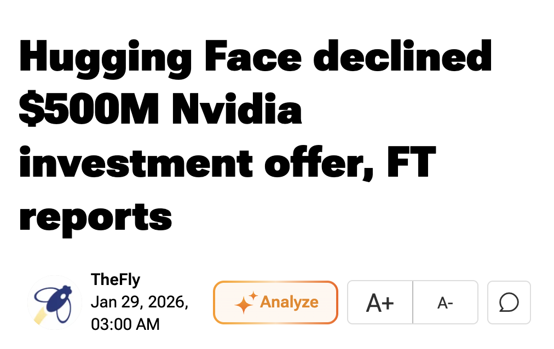
Task: Open the comments speech bubble icon
Action: pos(509,303)
